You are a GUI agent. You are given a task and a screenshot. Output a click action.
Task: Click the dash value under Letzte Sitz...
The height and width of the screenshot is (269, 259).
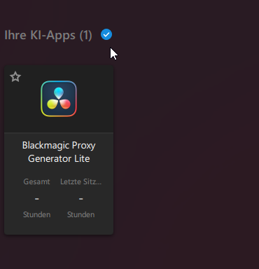81,199
